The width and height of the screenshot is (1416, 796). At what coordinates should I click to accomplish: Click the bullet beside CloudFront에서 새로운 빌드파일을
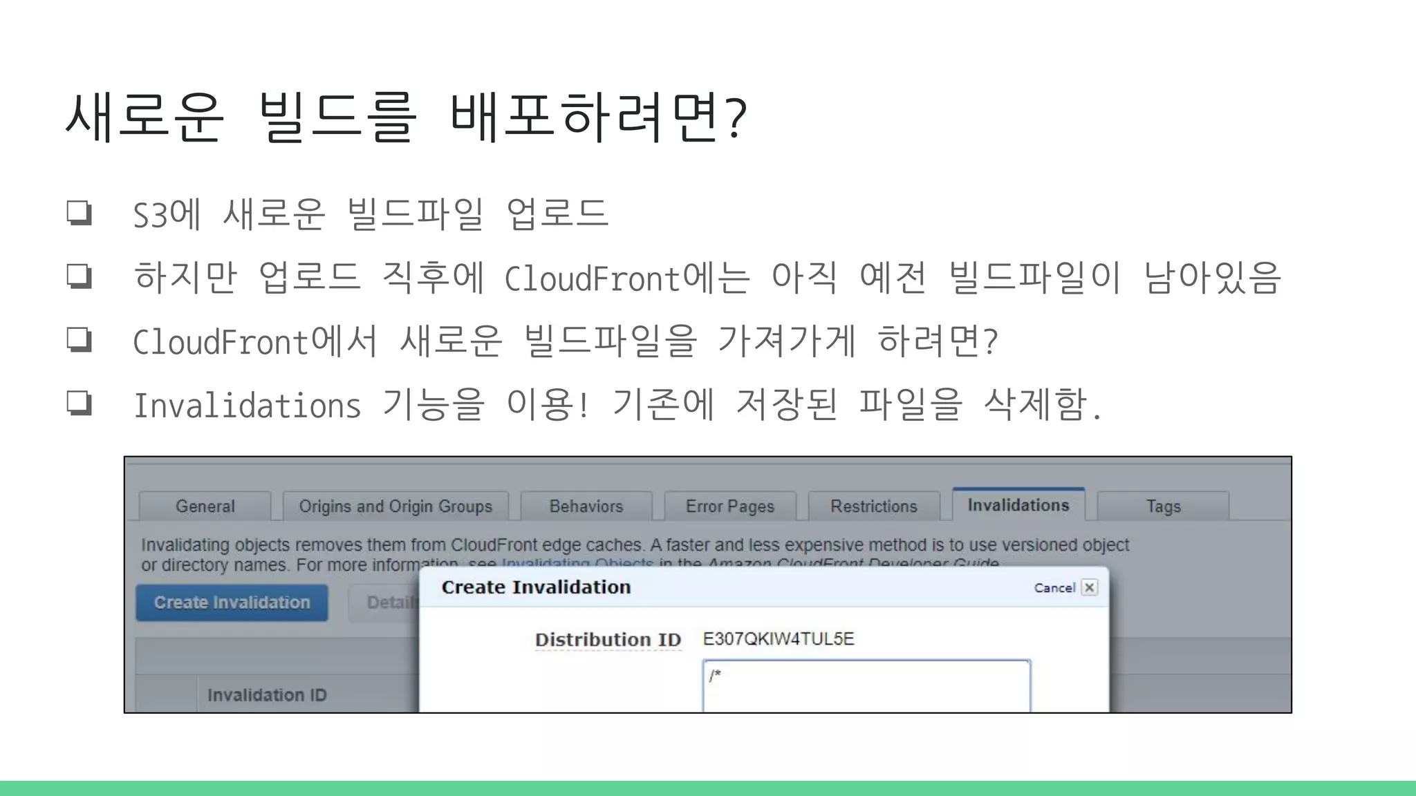coord(79,340)
